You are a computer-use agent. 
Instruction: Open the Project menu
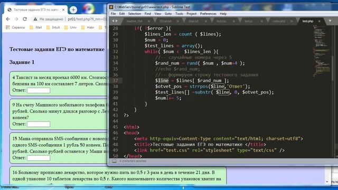pos(191,14)
